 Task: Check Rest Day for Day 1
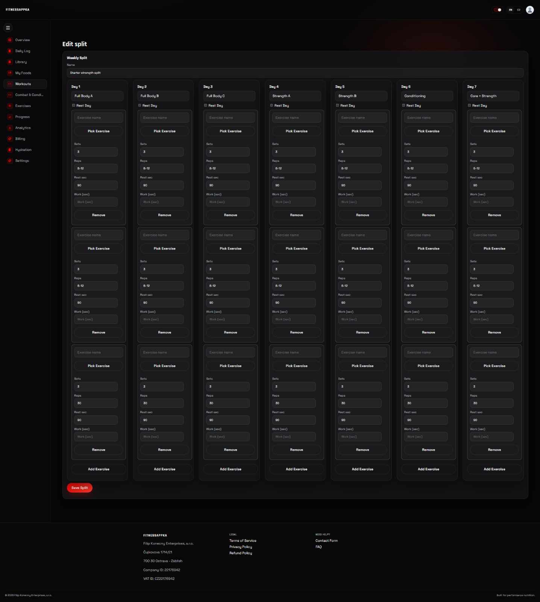pos(74,105)
